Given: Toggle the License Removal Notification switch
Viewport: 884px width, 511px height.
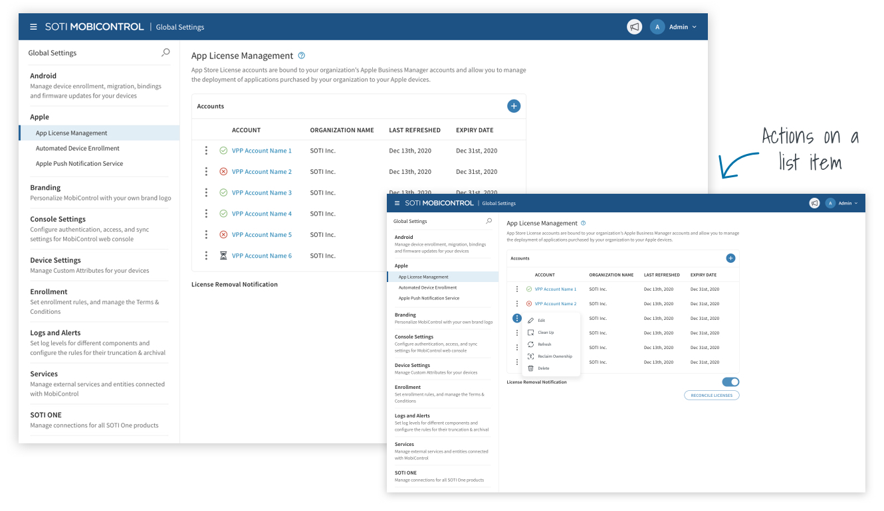Looking at the screenshot, I should 730,382.
